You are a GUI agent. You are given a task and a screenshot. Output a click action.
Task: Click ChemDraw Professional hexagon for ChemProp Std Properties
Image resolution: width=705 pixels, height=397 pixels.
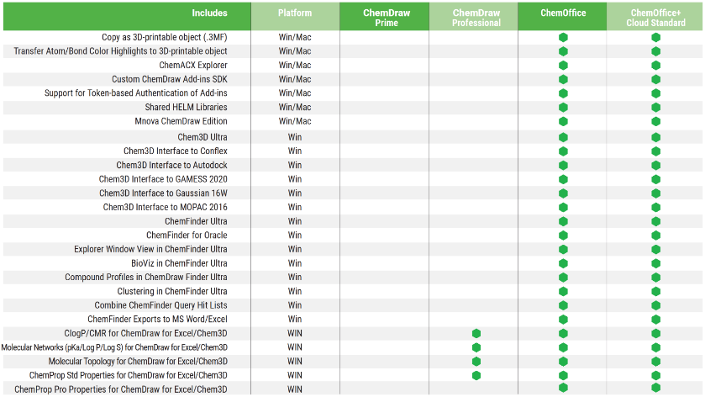(x=476, y=375)
